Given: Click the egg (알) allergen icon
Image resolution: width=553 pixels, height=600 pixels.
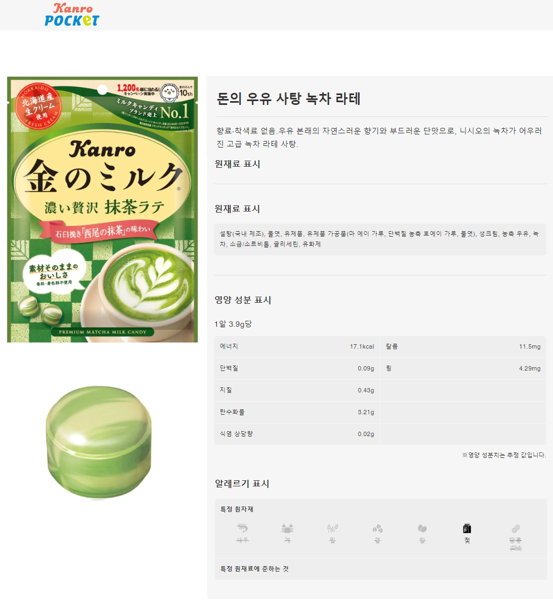Looking at the screenshot, I should coord(422,528).
